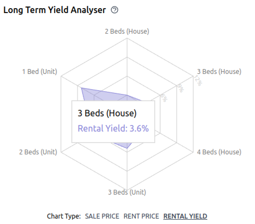Click the 2 Beds (House) axis label
The height and width of the screenshot is (224, 255).
[x=127, y=31]
